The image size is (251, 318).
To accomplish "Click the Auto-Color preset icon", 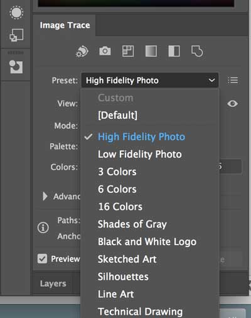I will pos(82,51).
